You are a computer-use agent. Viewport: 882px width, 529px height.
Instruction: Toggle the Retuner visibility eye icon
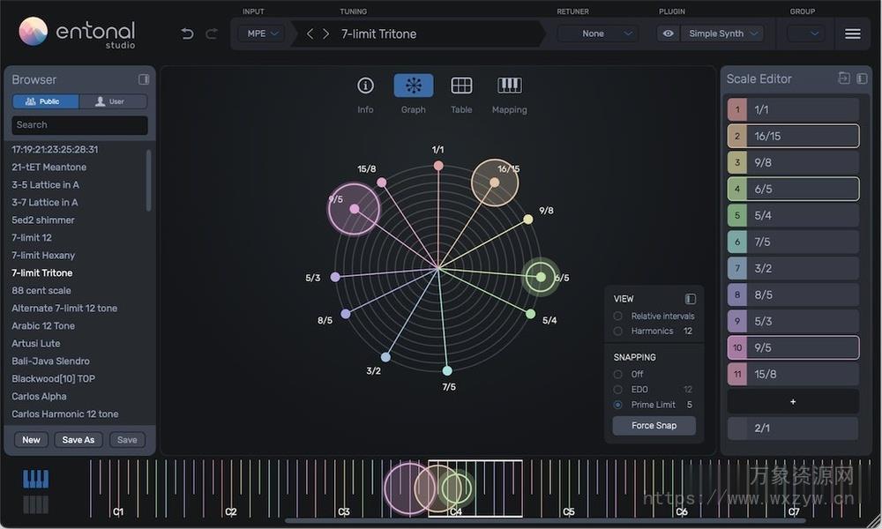point(668,33)
